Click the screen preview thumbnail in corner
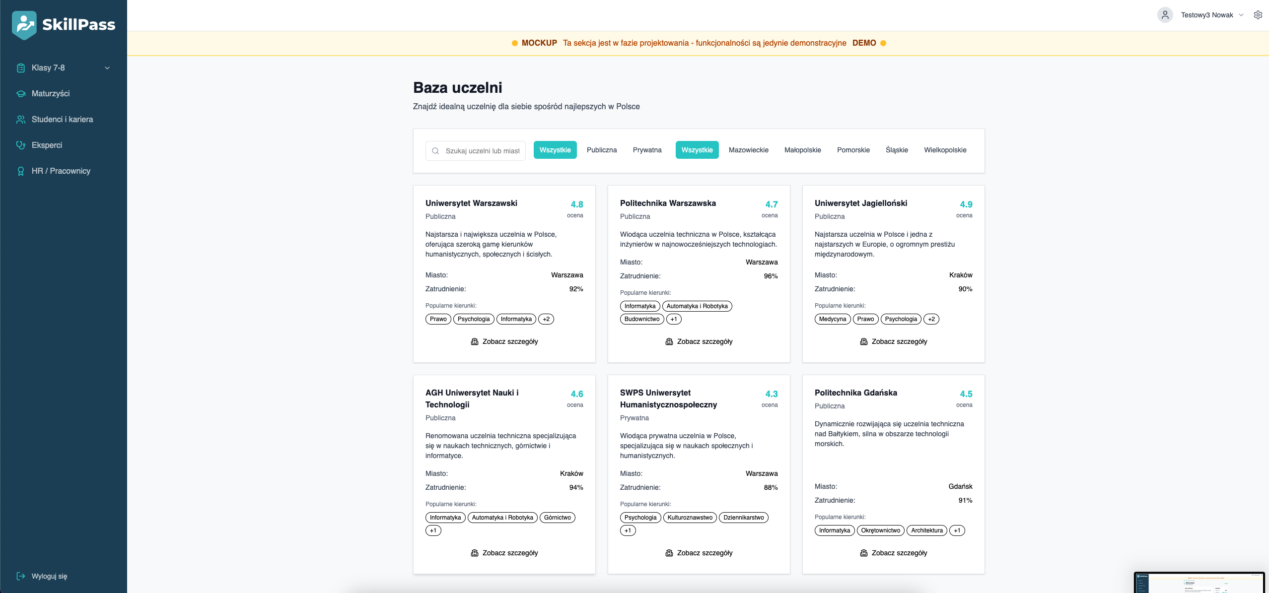 [x=1199, y=583]
